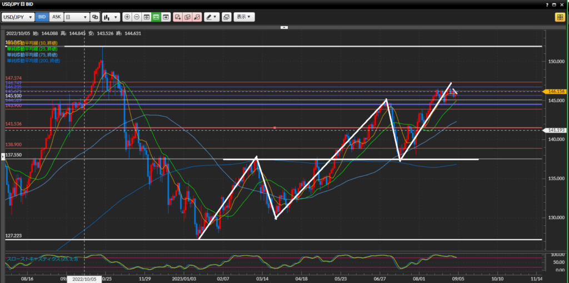The image size is (569, 283).
Task: Click the small collapse handle above chart
Action: click(x=284, y=27)
